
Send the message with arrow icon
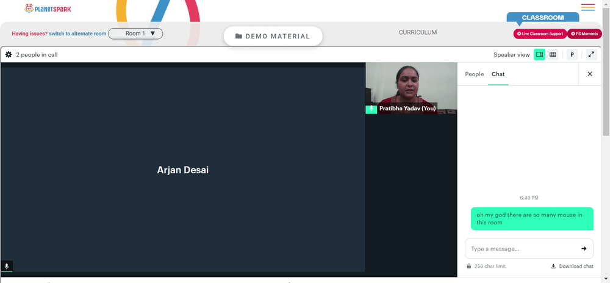point(584,248)
